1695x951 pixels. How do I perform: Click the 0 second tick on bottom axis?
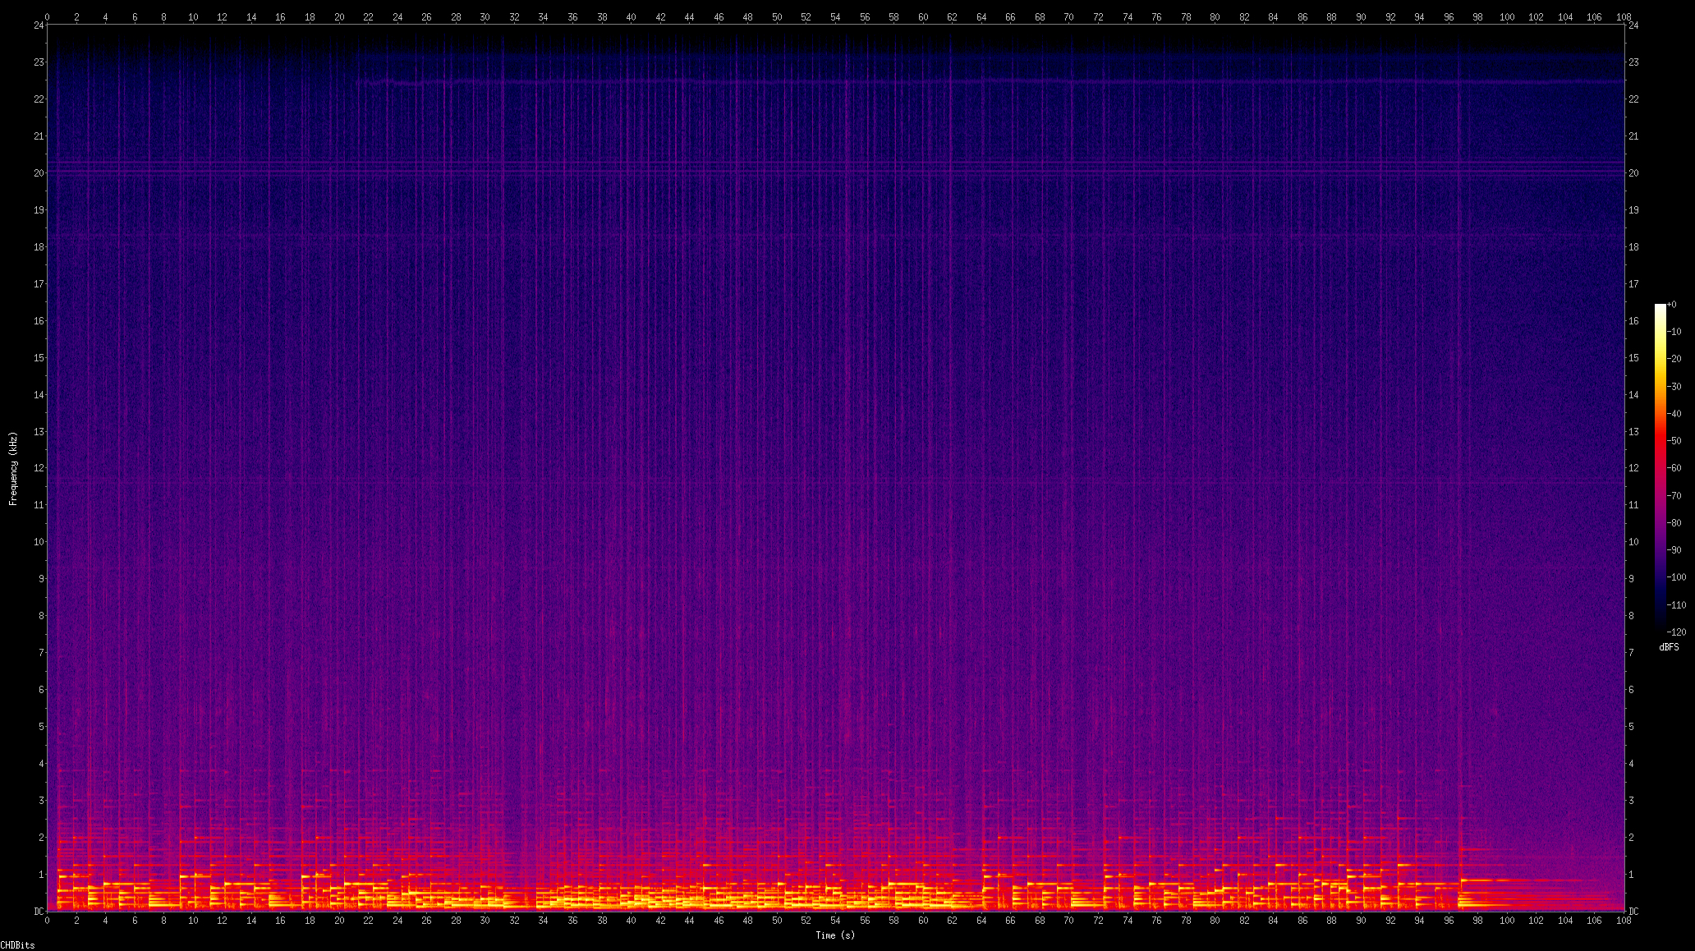(x=48, y=921)
